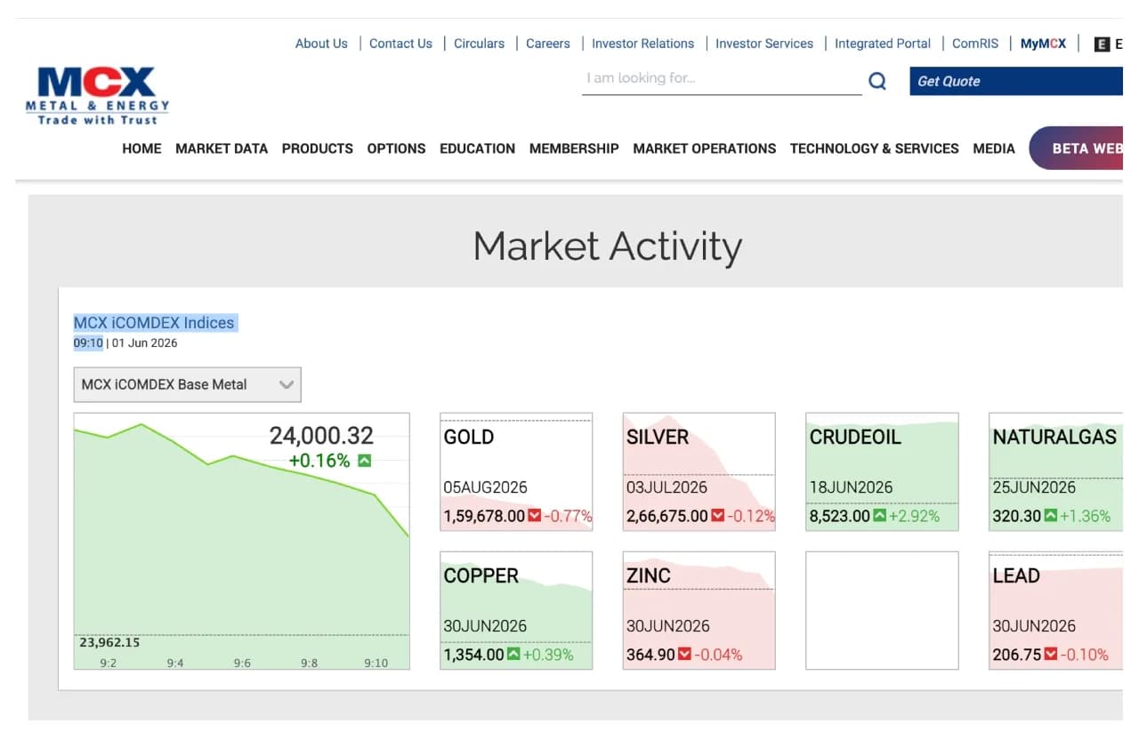Click red down arrow on GOLD card
1139x756 pixels.
tap(534, 516)
